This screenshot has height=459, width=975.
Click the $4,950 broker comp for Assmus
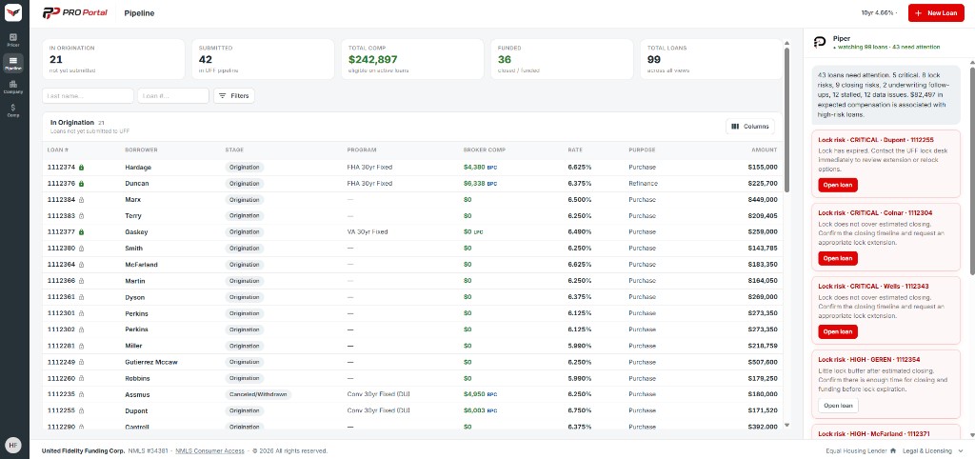[x=474, y=394]
